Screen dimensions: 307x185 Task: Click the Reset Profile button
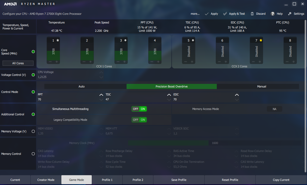point(230,180)
